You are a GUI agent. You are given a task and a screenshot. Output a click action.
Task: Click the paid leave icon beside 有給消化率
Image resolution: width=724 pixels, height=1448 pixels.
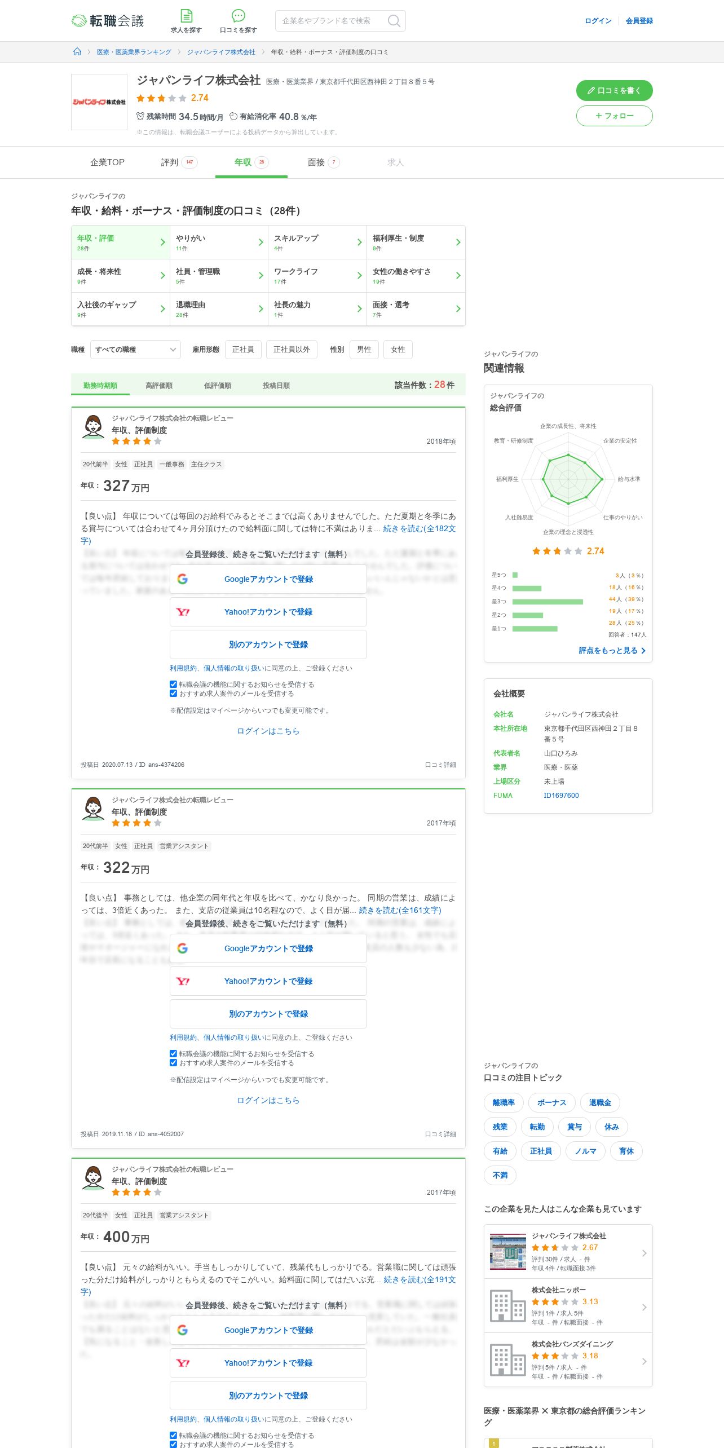[233, 116]
